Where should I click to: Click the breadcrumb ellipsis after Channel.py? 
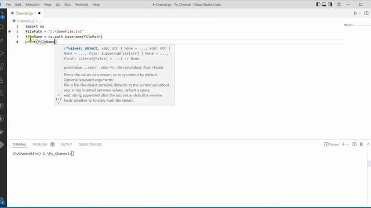click(x=40, y=21)
